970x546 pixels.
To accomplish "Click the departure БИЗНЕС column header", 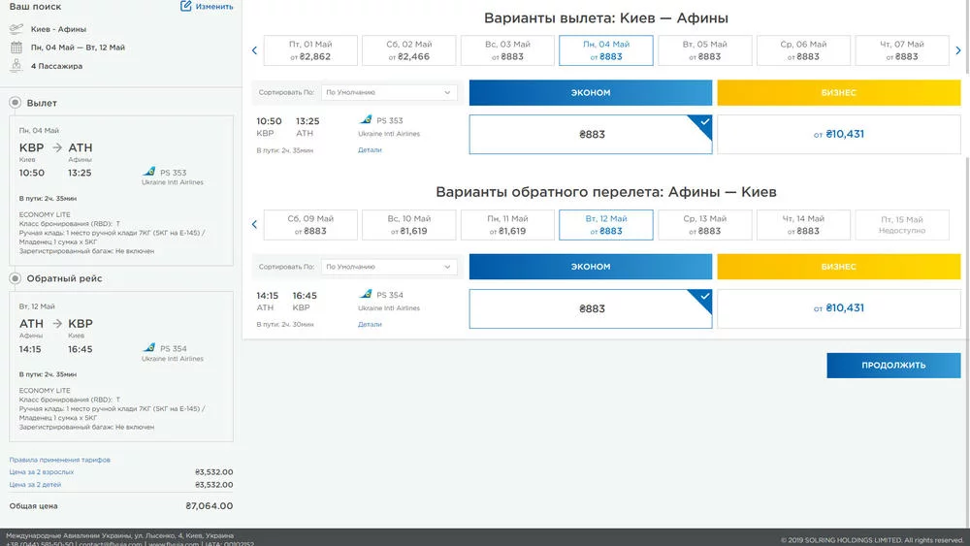I will (839, 92).
